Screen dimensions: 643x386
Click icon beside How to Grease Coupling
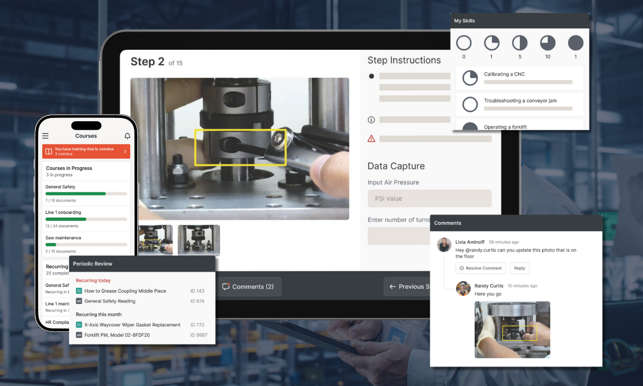point(79,291)
